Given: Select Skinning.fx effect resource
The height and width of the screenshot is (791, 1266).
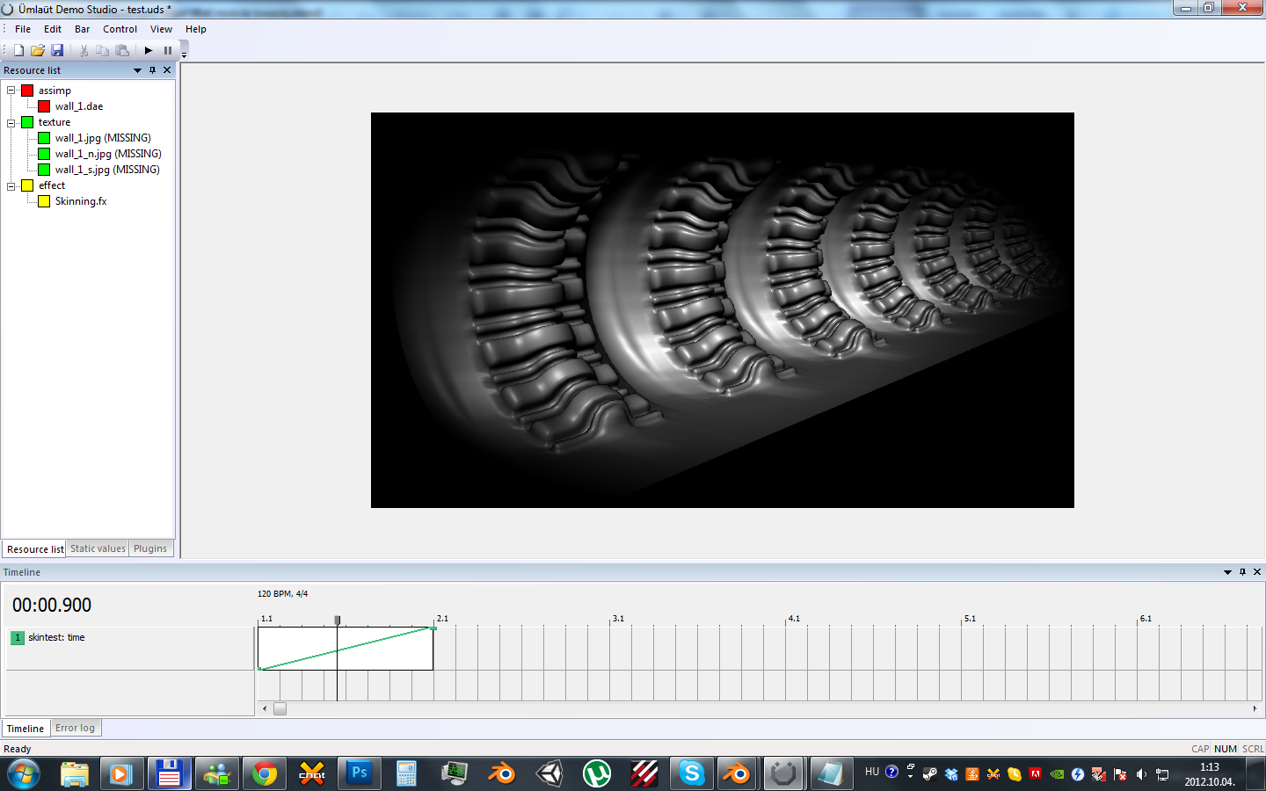Looking at the screenshot, I should point(81,201).
